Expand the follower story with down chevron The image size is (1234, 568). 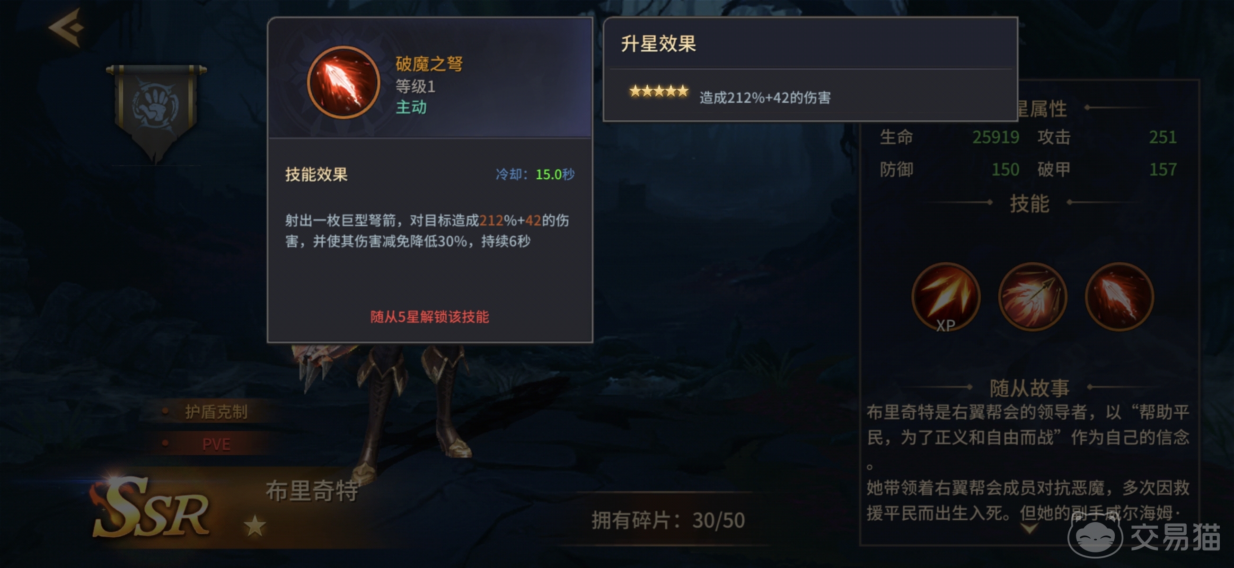tap(1029, 528)
